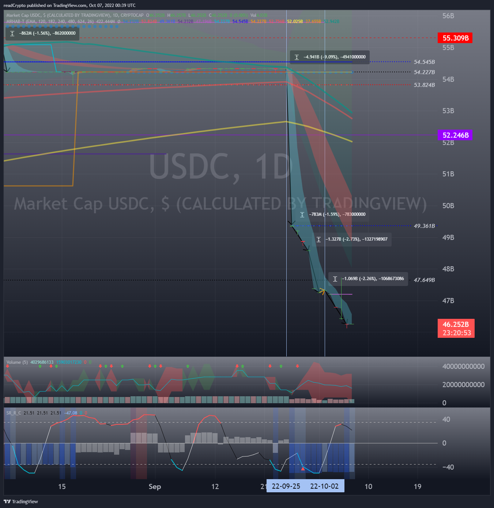Click the 48B price axis tick
The width and height of the screenshot is (494, 508).
pyautogui.click(x=448, y=269)
